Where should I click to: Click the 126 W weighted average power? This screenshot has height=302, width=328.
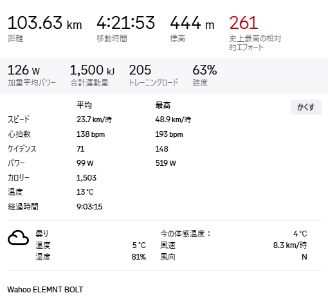click(x=24, y=70)
